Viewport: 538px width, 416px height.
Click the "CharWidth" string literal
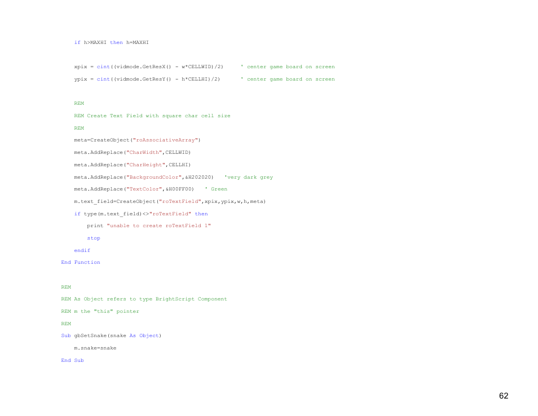144,152
